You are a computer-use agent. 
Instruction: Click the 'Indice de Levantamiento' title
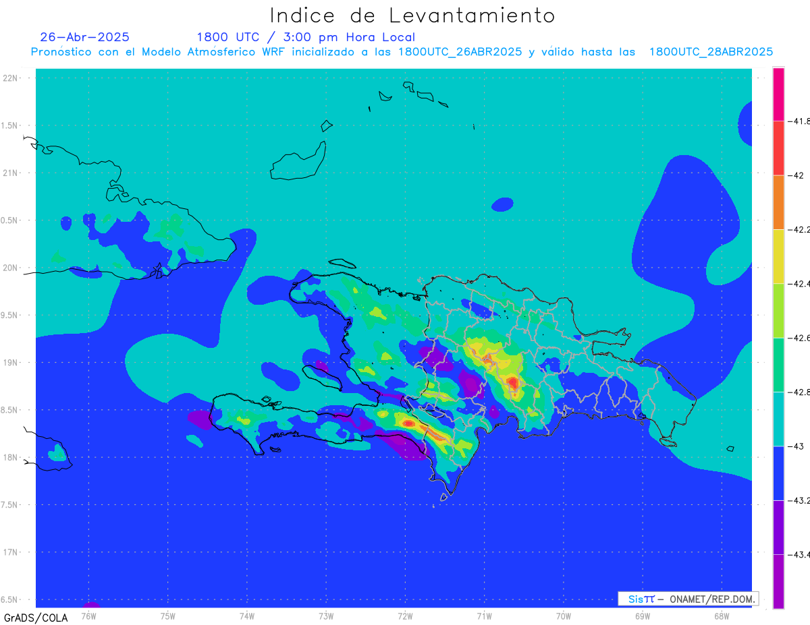pos(412,15)
